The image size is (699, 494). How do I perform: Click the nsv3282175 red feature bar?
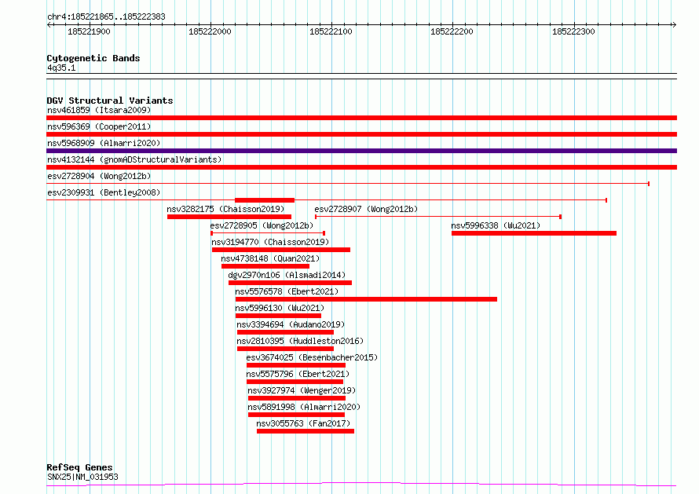pyautogui.click(x=229, y=217)
